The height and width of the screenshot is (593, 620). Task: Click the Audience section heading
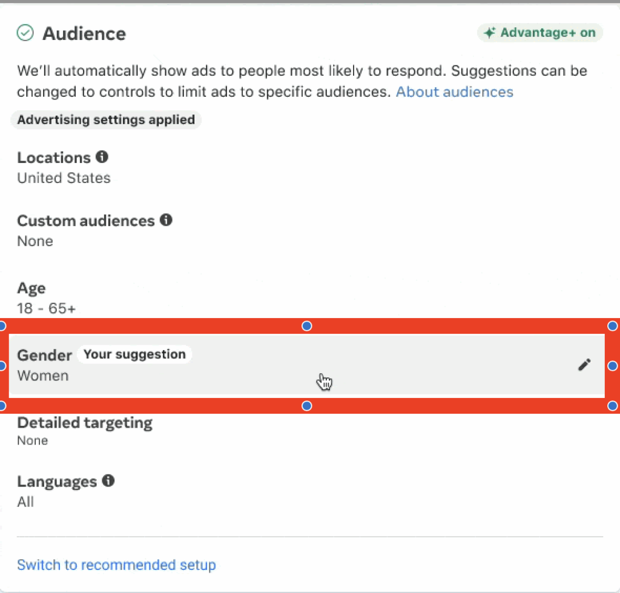(84, 33)
